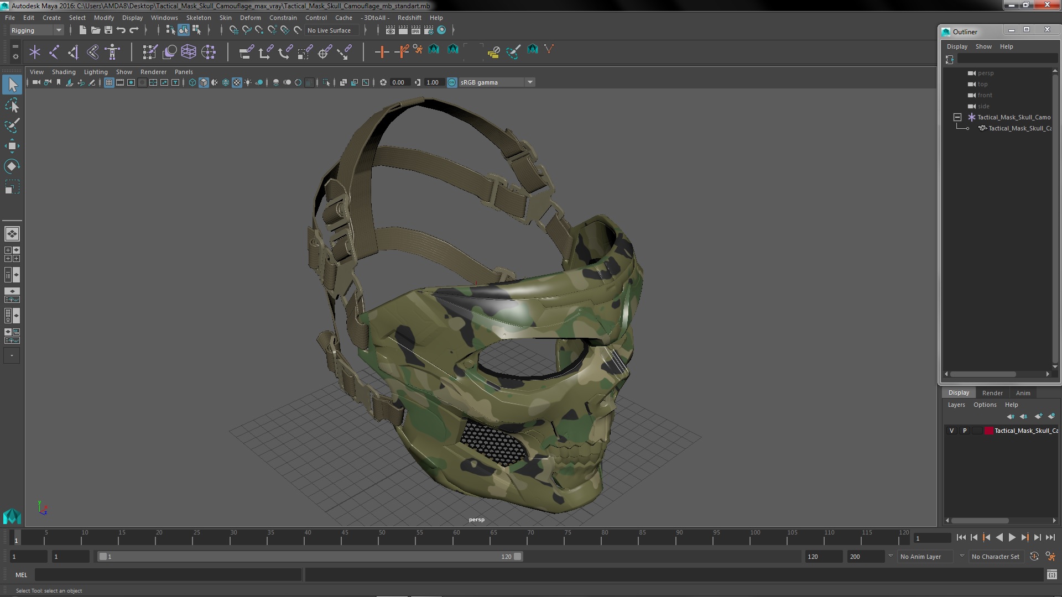Create a new empty display layer
Screen dimensions: 1062x597
1038,416
